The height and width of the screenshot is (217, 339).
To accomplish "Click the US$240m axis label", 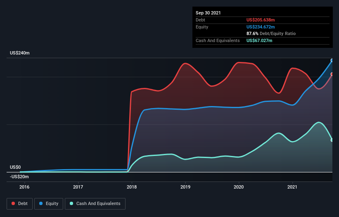I will [20, 53].
